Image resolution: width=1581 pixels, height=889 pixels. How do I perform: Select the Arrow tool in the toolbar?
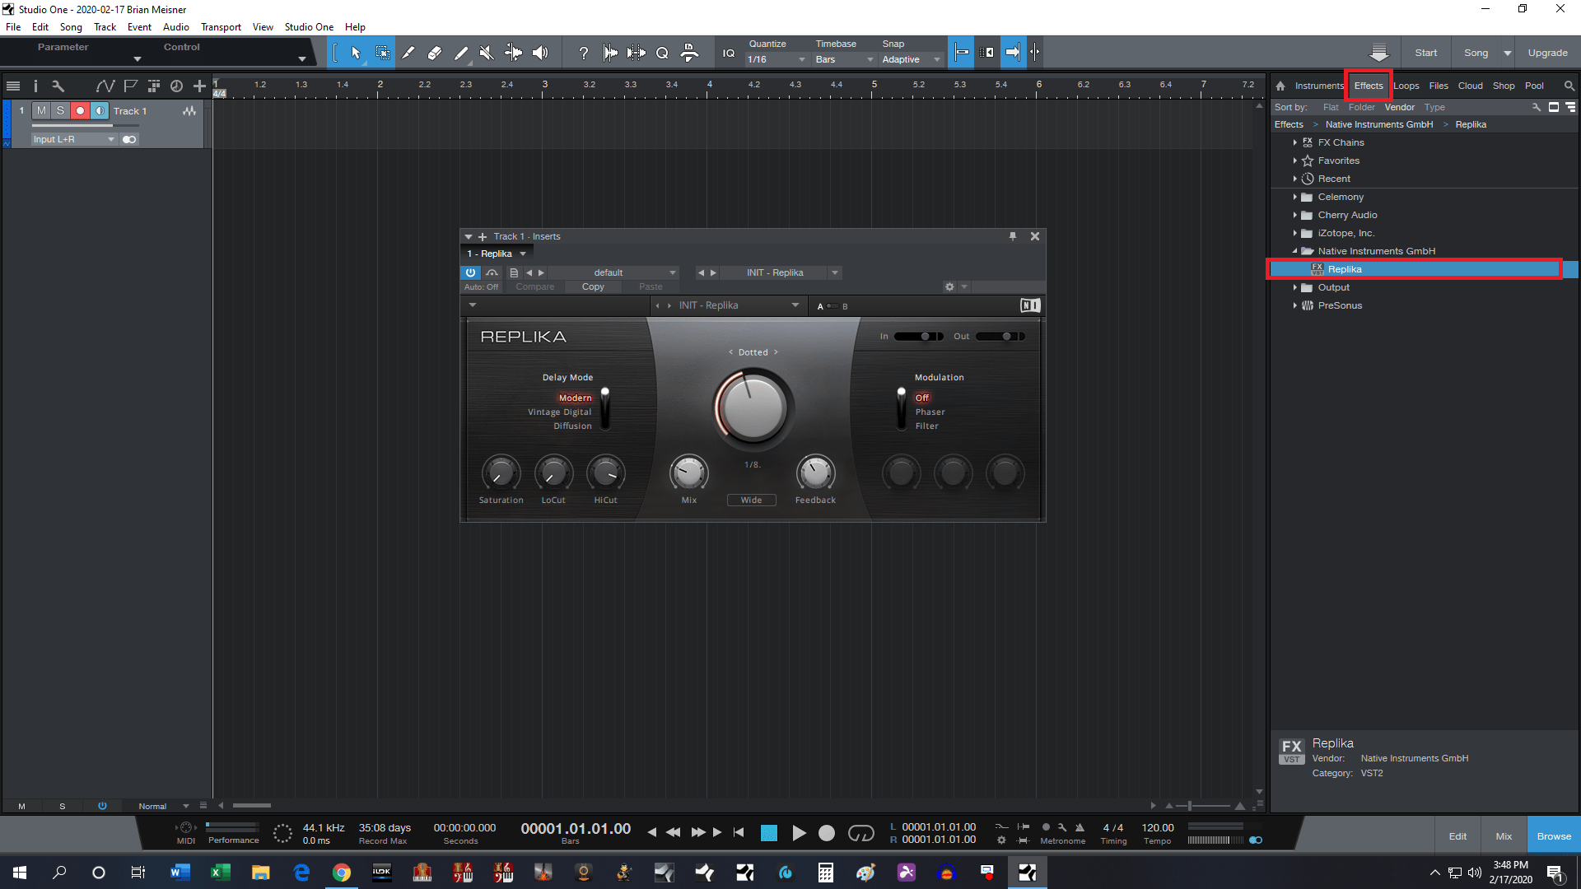click(x=354, y=52)
